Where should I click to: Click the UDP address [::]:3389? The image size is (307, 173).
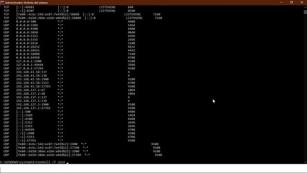point(24,115)
